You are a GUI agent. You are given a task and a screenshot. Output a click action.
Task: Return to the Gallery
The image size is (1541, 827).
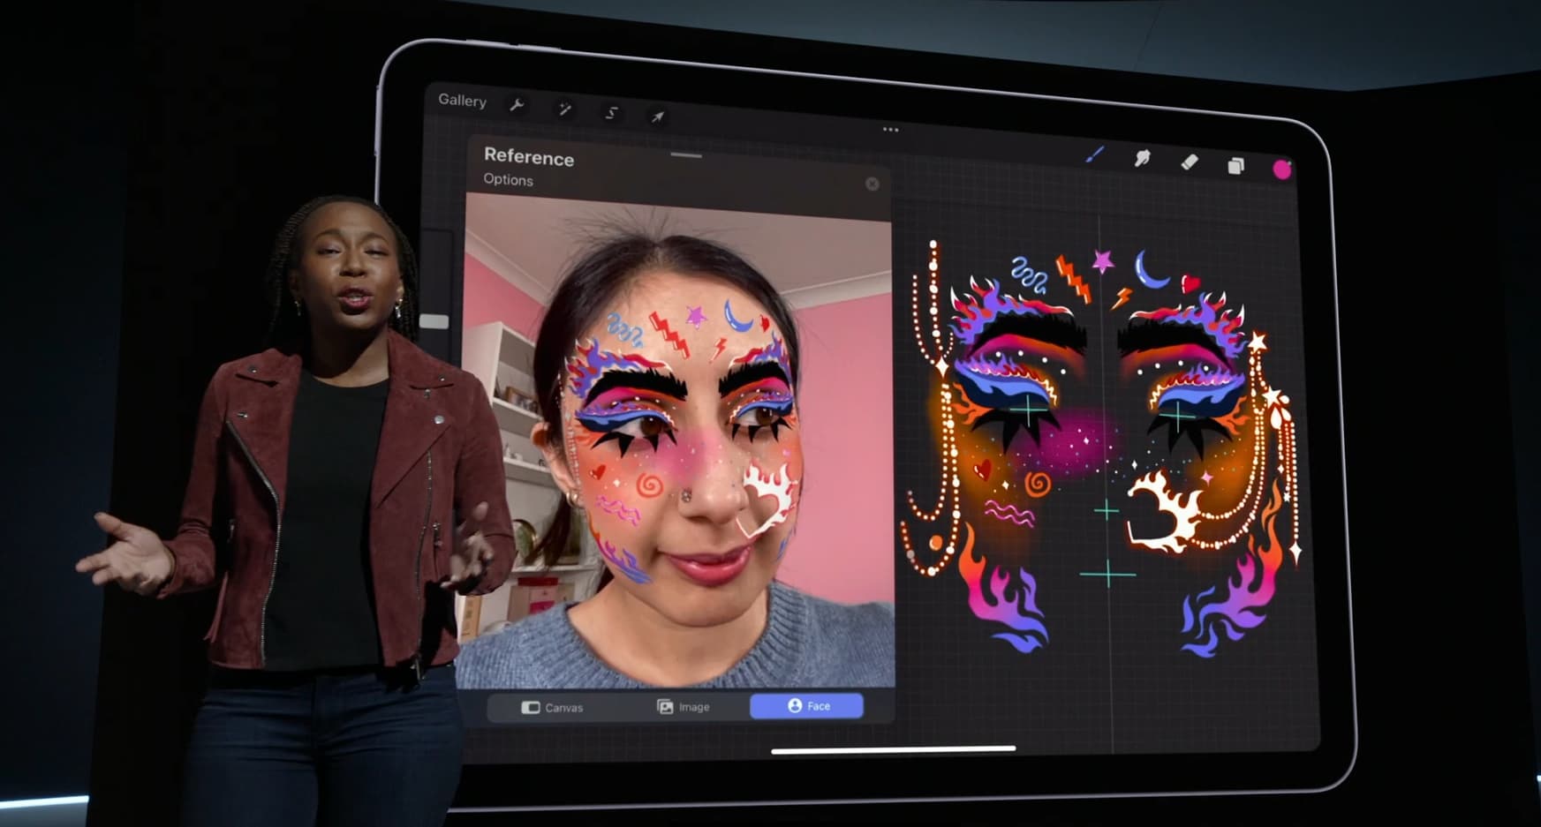click(462, 101)
